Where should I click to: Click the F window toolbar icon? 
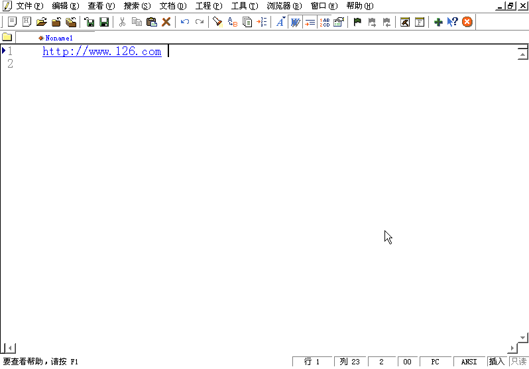[420, 22]
